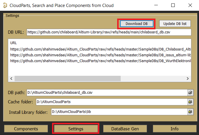The height and width of the screenshot is (135, 199).
Task: Switch to the Settings tab
Action: coord(76,129)
